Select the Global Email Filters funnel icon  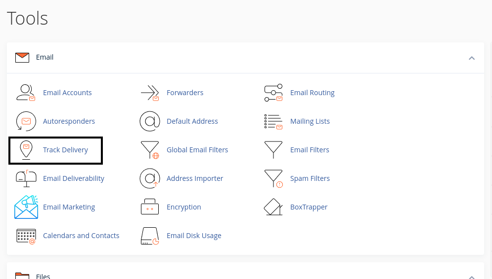tap(149, 150)
